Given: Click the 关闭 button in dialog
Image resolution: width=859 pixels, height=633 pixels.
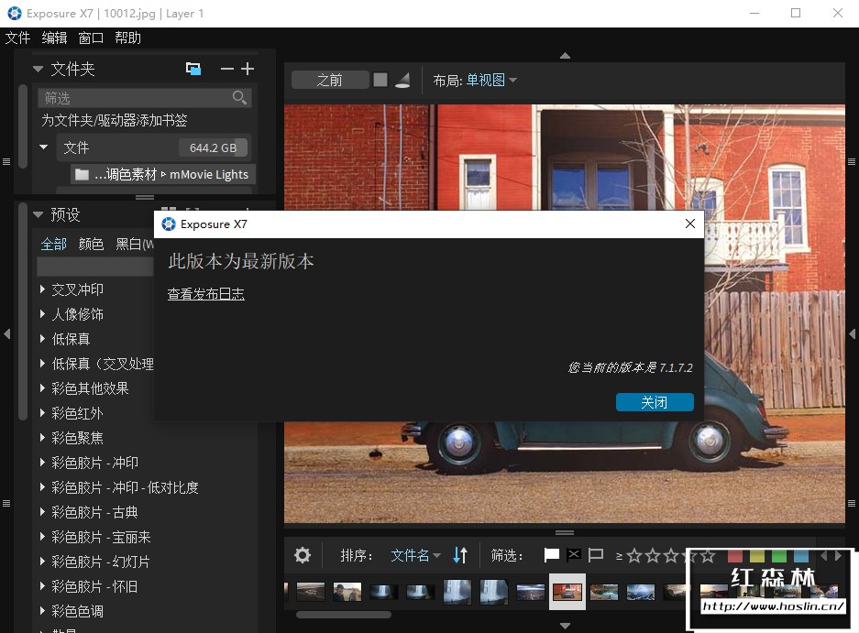Looking at the screenshot, I should [x=655, y=402].
